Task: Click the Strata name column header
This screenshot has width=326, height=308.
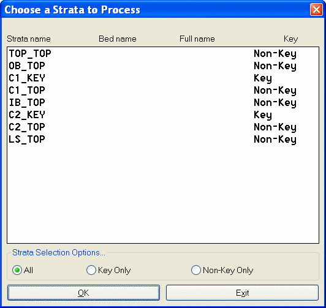Action: pos(29,39)
